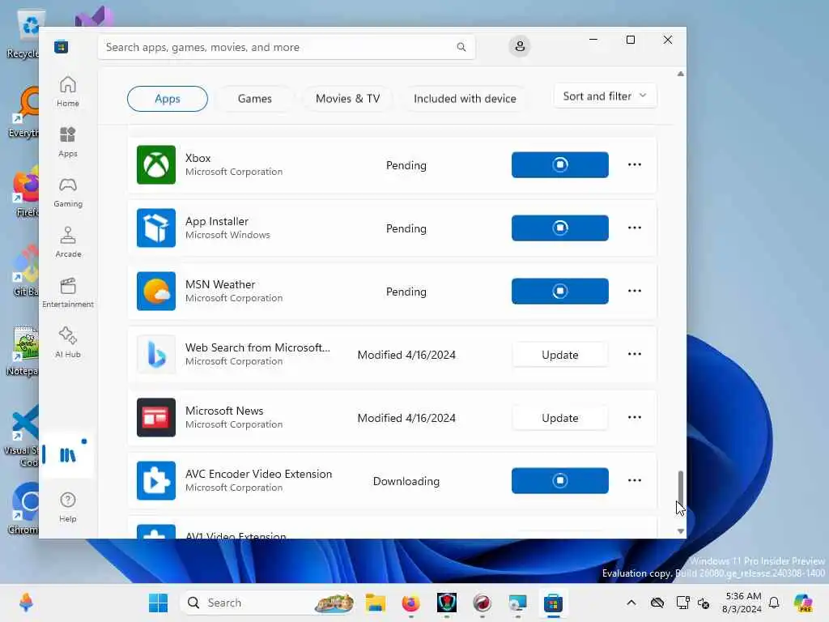Click the Microsoft Store logo icon
This screenshot has width=829, height=622.
pyautogui.click(x=62, y=47)
